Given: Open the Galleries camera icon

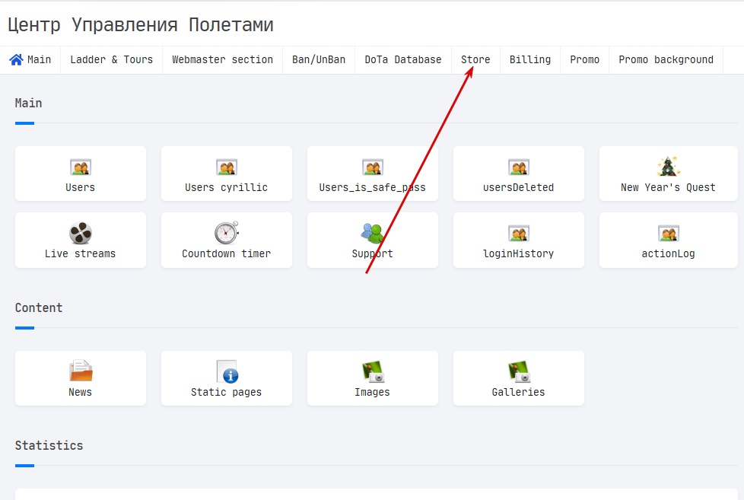Looking at the screenshot, I should [519, 371].
